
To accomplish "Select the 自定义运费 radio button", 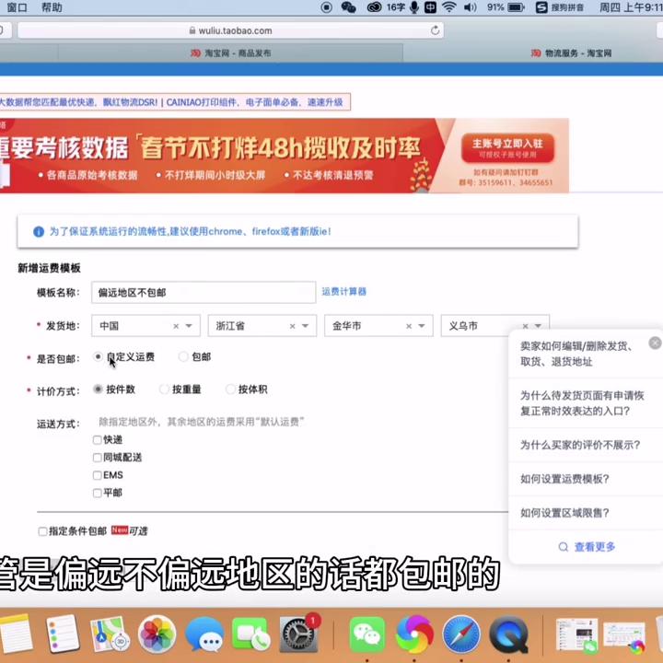I will click(x=98, y=356).
